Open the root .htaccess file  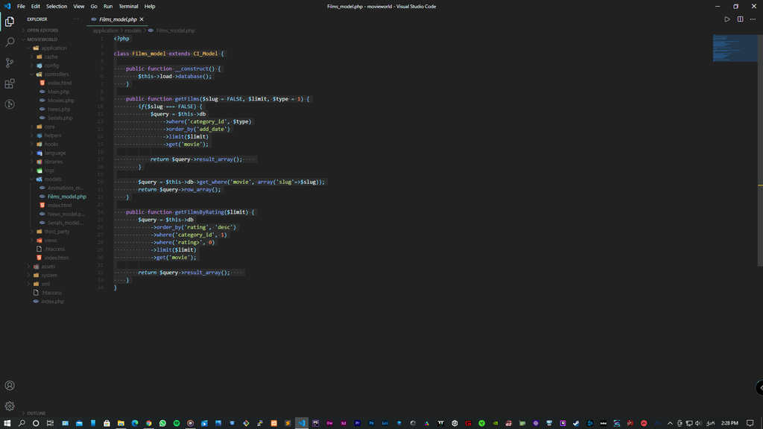pos(51,293)
